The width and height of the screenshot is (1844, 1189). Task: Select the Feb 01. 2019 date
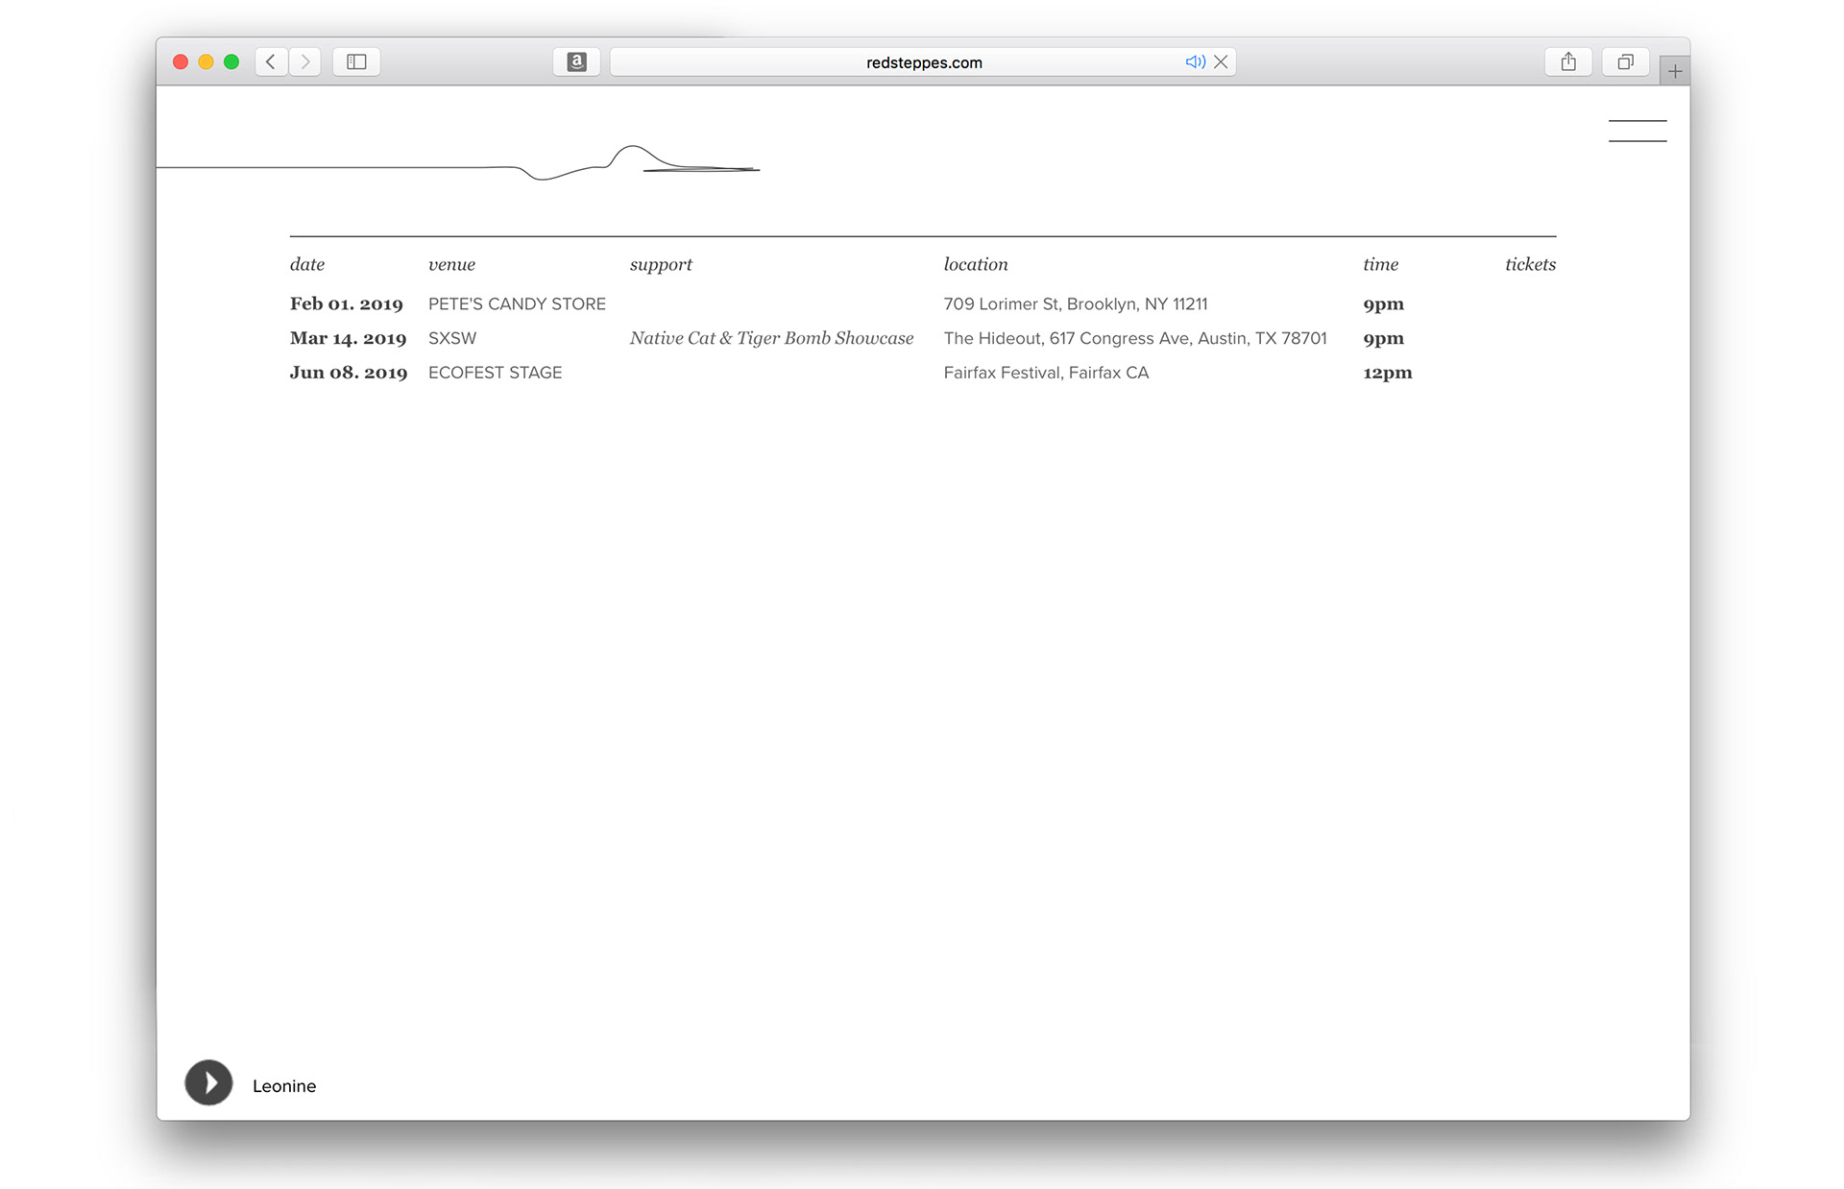coord(347,303)
